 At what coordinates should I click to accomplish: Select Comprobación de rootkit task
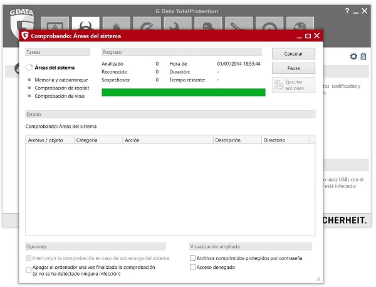coord(62,88)
